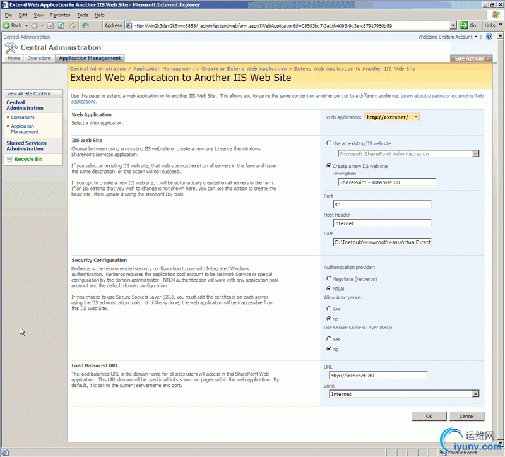Open the View menu

click(39, 15)
